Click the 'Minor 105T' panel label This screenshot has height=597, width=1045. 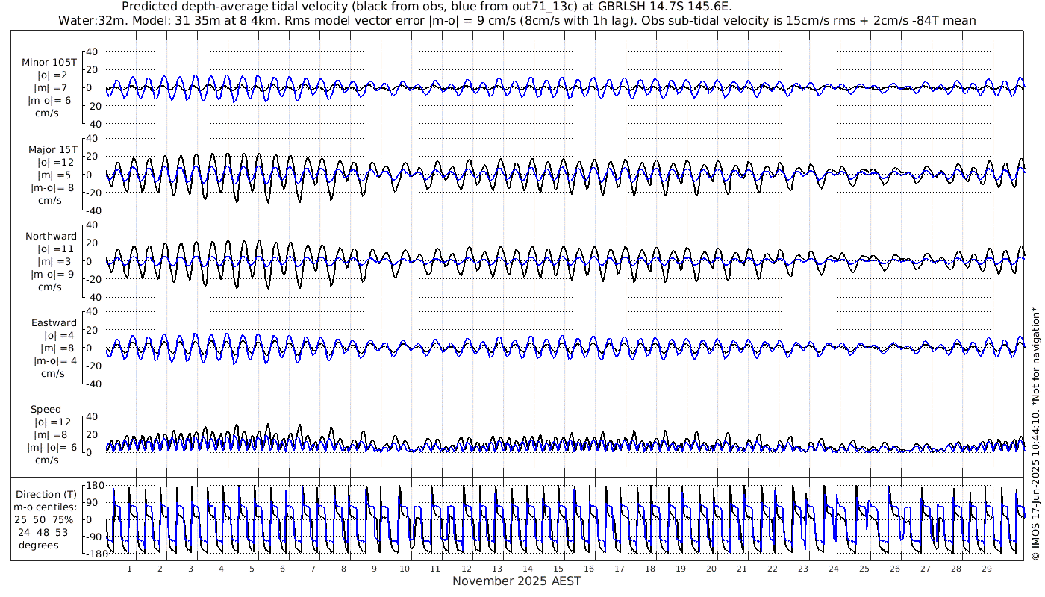coord(49,62)
